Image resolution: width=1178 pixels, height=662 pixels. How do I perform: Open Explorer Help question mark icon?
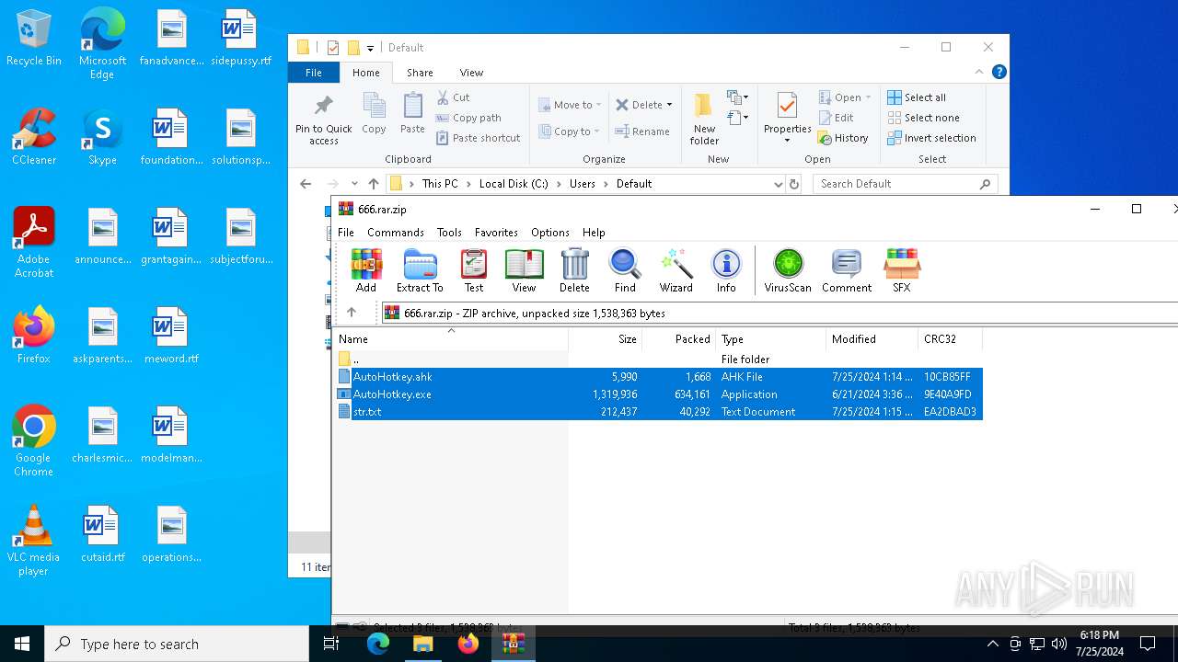(999, 72)
